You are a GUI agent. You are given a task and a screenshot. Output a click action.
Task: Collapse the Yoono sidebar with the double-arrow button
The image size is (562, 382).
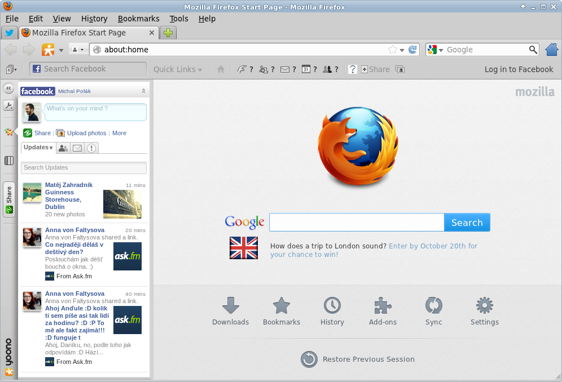pos(8,88)
